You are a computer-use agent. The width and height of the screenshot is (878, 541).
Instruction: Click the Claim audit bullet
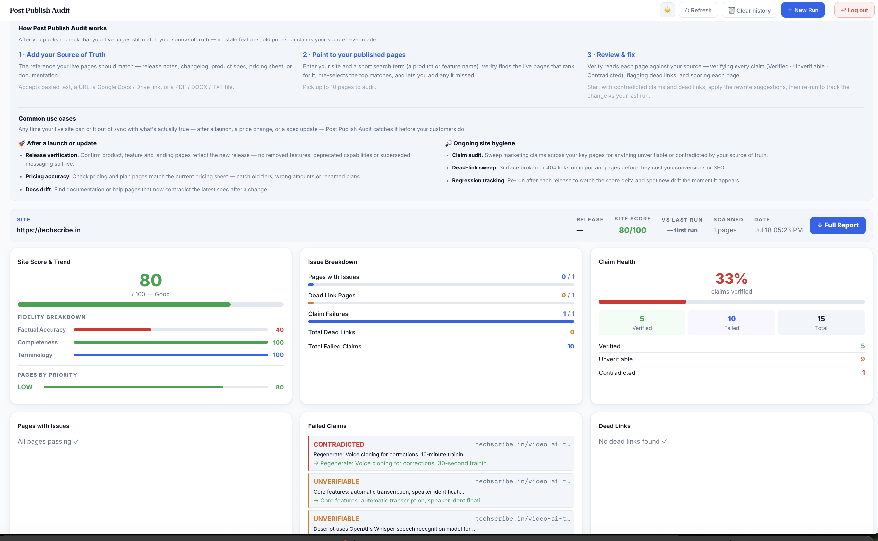(610, 155)
